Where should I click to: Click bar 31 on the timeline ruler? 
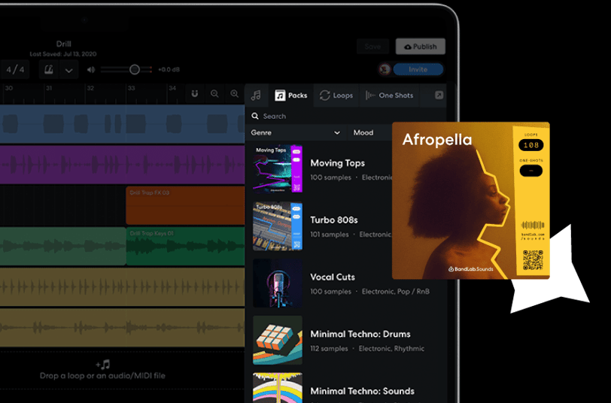coord(49,89)
